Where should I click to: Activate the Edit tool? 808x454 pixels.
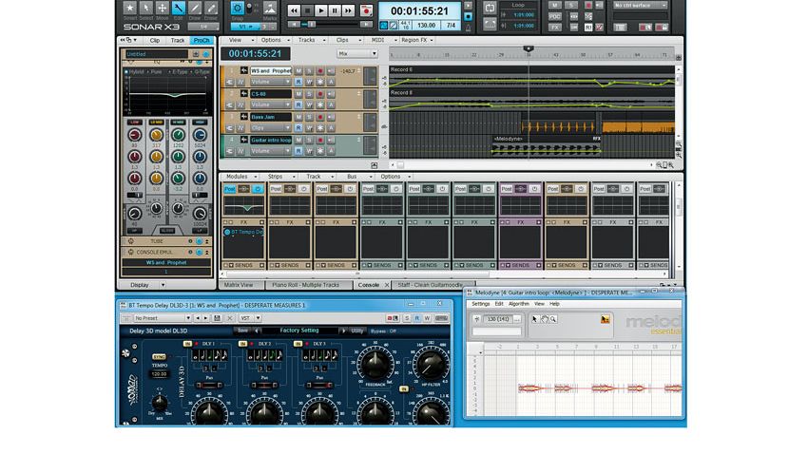(179, 8)
